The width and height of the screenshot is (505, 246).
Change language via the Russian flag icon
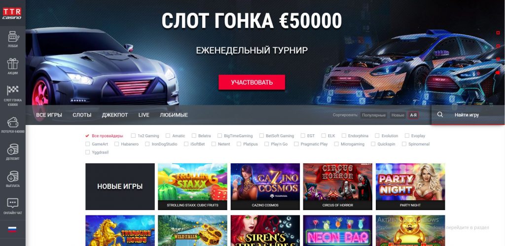12,229
